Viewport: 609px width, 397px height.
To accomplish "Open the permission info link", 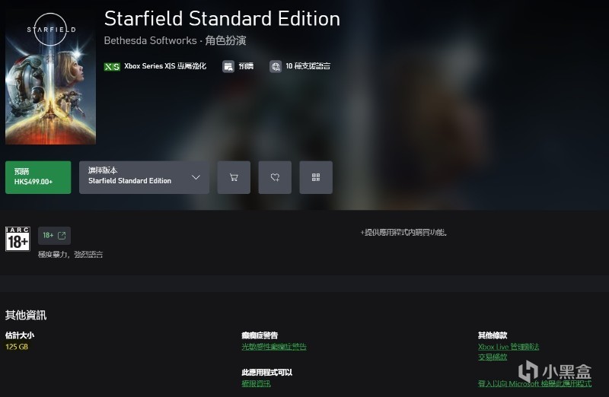I will pos(256,384).
